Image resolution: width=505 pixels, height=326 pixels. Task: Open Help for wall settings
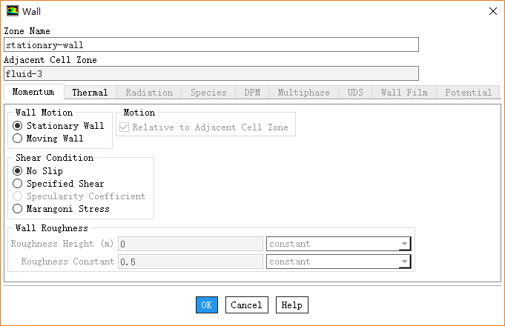tap(291, 305)
